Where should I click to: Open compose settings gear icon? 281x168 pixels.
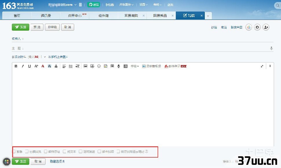point(257,27)
